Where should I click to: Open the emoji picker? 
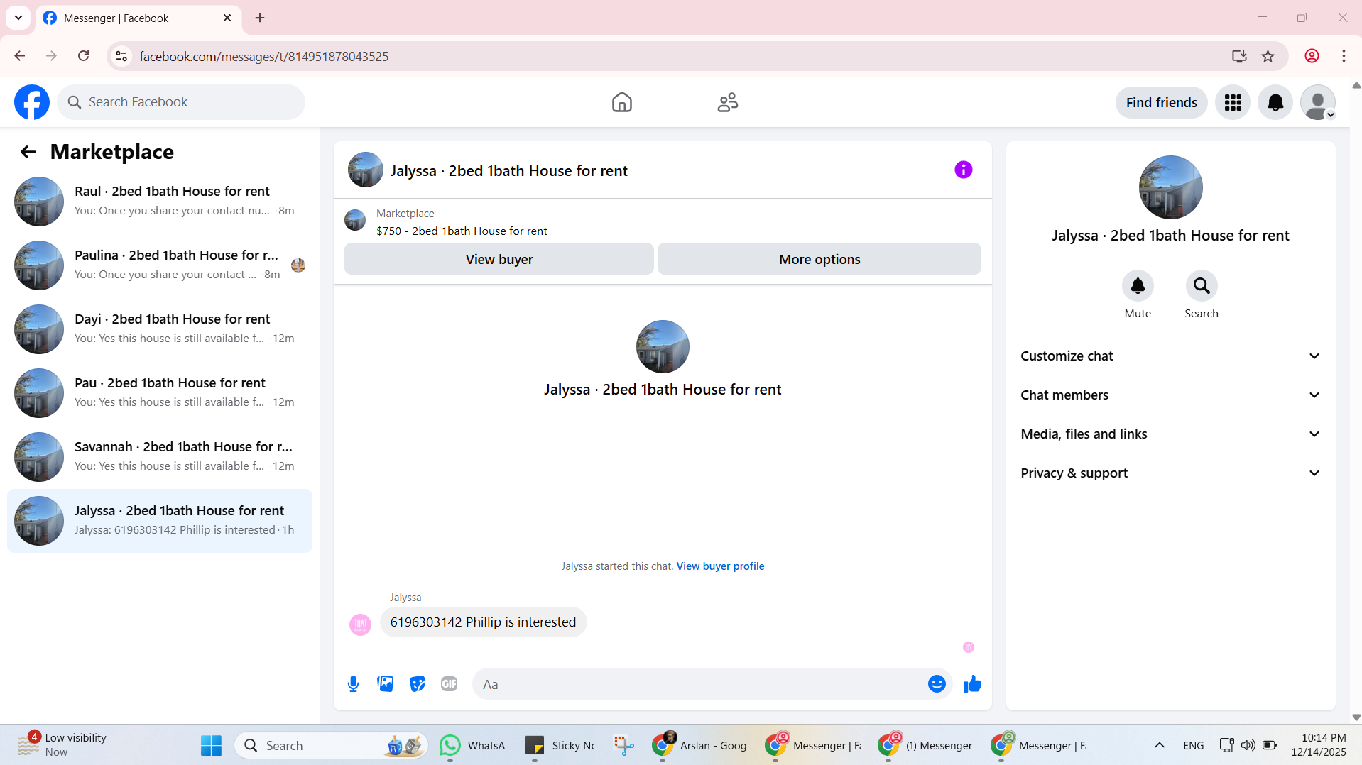coord(937,684)
